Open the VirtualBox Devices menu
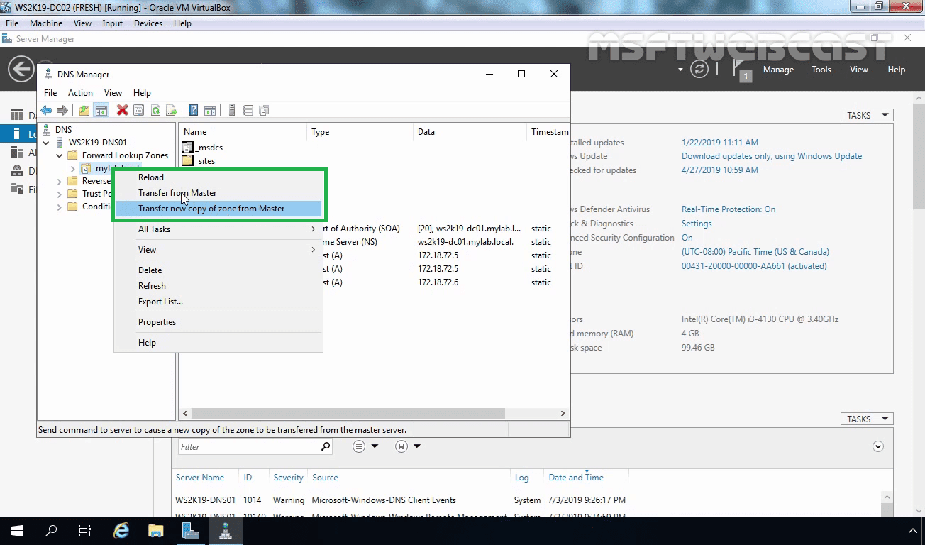Image resolution: width=925 pixels, height=545 pixels. (148, 23)
